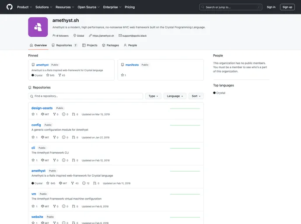Click the pull requests icon on vm row
301x224 pixels.
73,206
